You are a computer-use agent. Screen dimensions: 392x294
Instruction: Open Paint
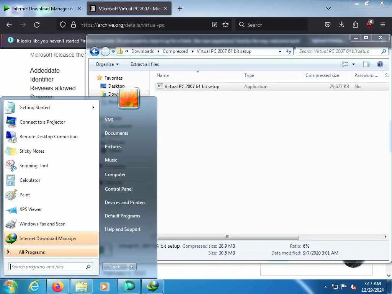(51, 195)
